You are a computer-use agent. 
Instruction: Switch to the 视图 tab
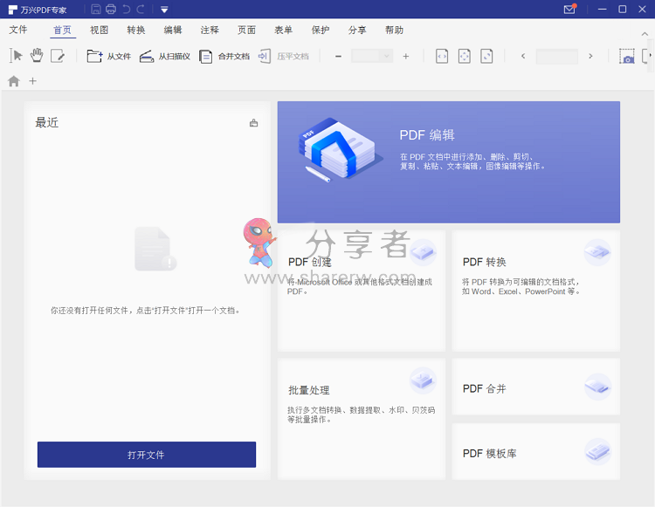point(100,30)
